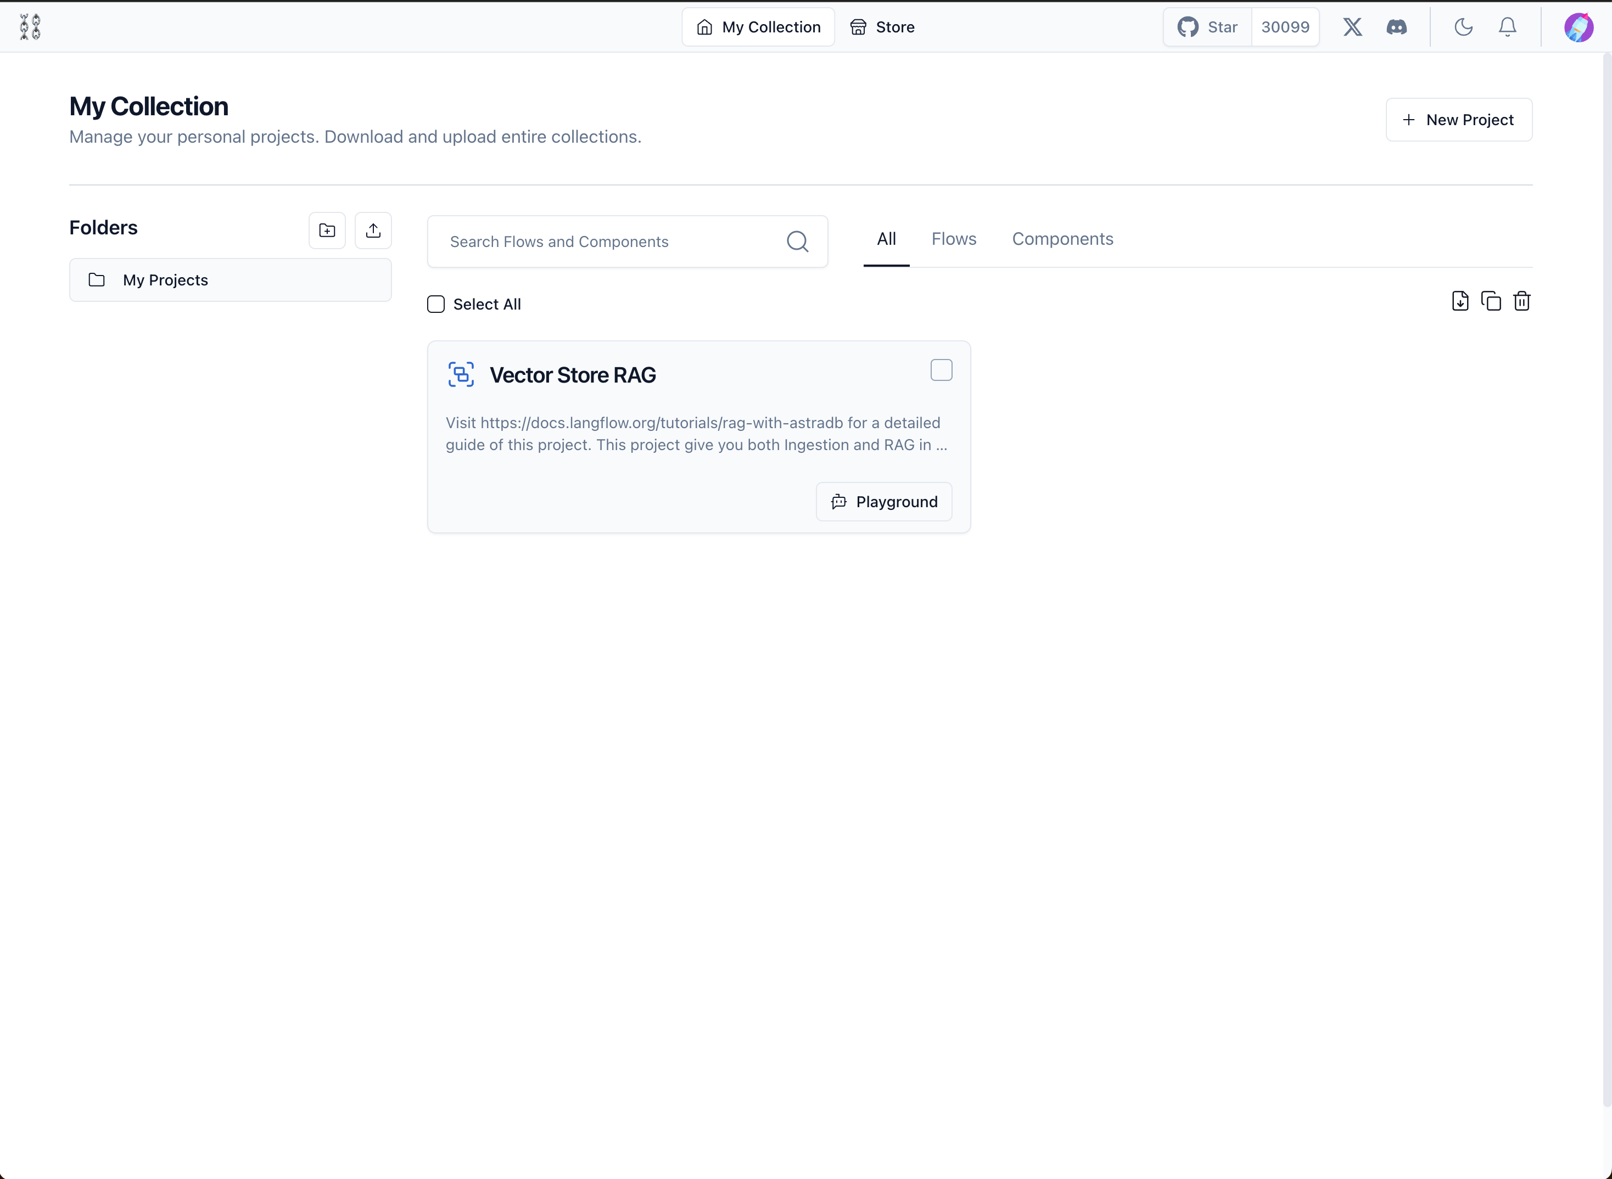Click the Search Flows and Components field
The image size is (1612, 1179).
(x=607, y=242)
